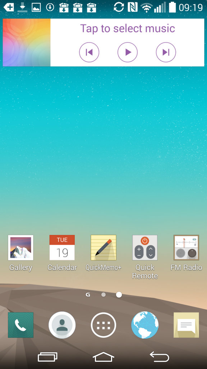Open the Contacts app
The height and width of the screenshot is (369, 207).
coord(62,325)
